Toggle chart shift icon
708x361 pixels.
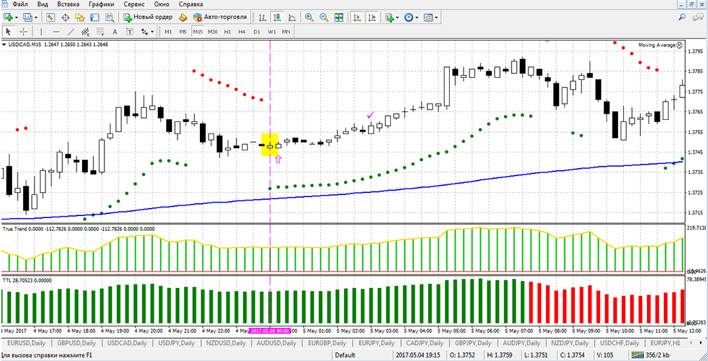click(x=371, y=18)
